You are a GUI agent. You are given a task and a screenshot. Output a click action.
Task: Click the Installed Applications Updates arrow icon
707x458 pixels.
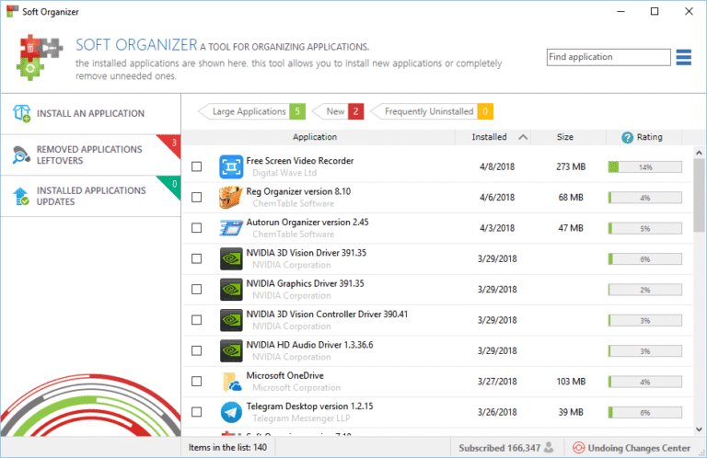pos(21,196)
